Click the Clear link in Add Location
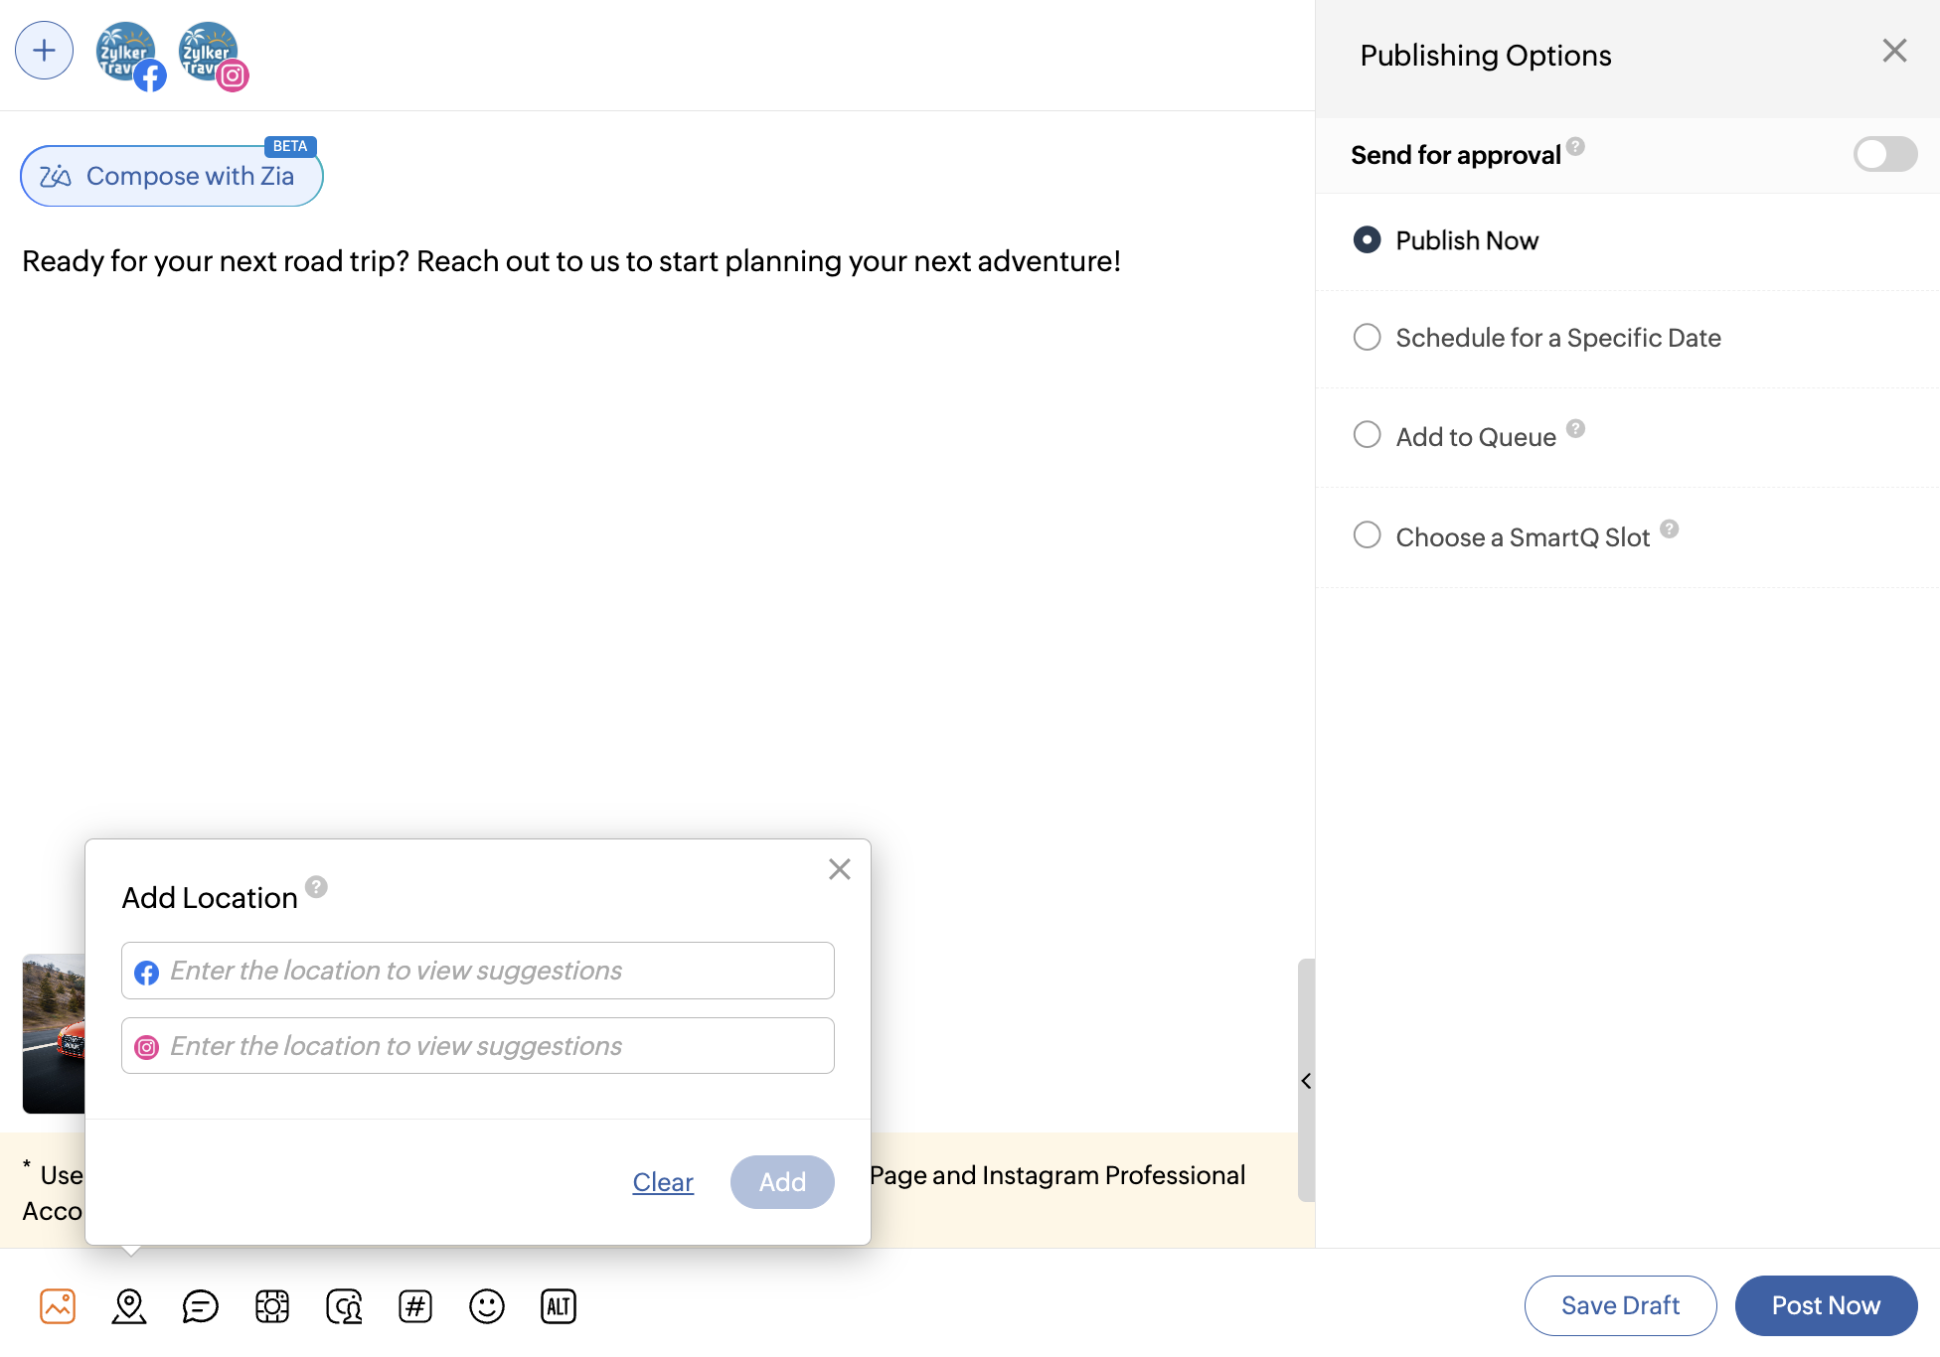 pos(663,1182)
